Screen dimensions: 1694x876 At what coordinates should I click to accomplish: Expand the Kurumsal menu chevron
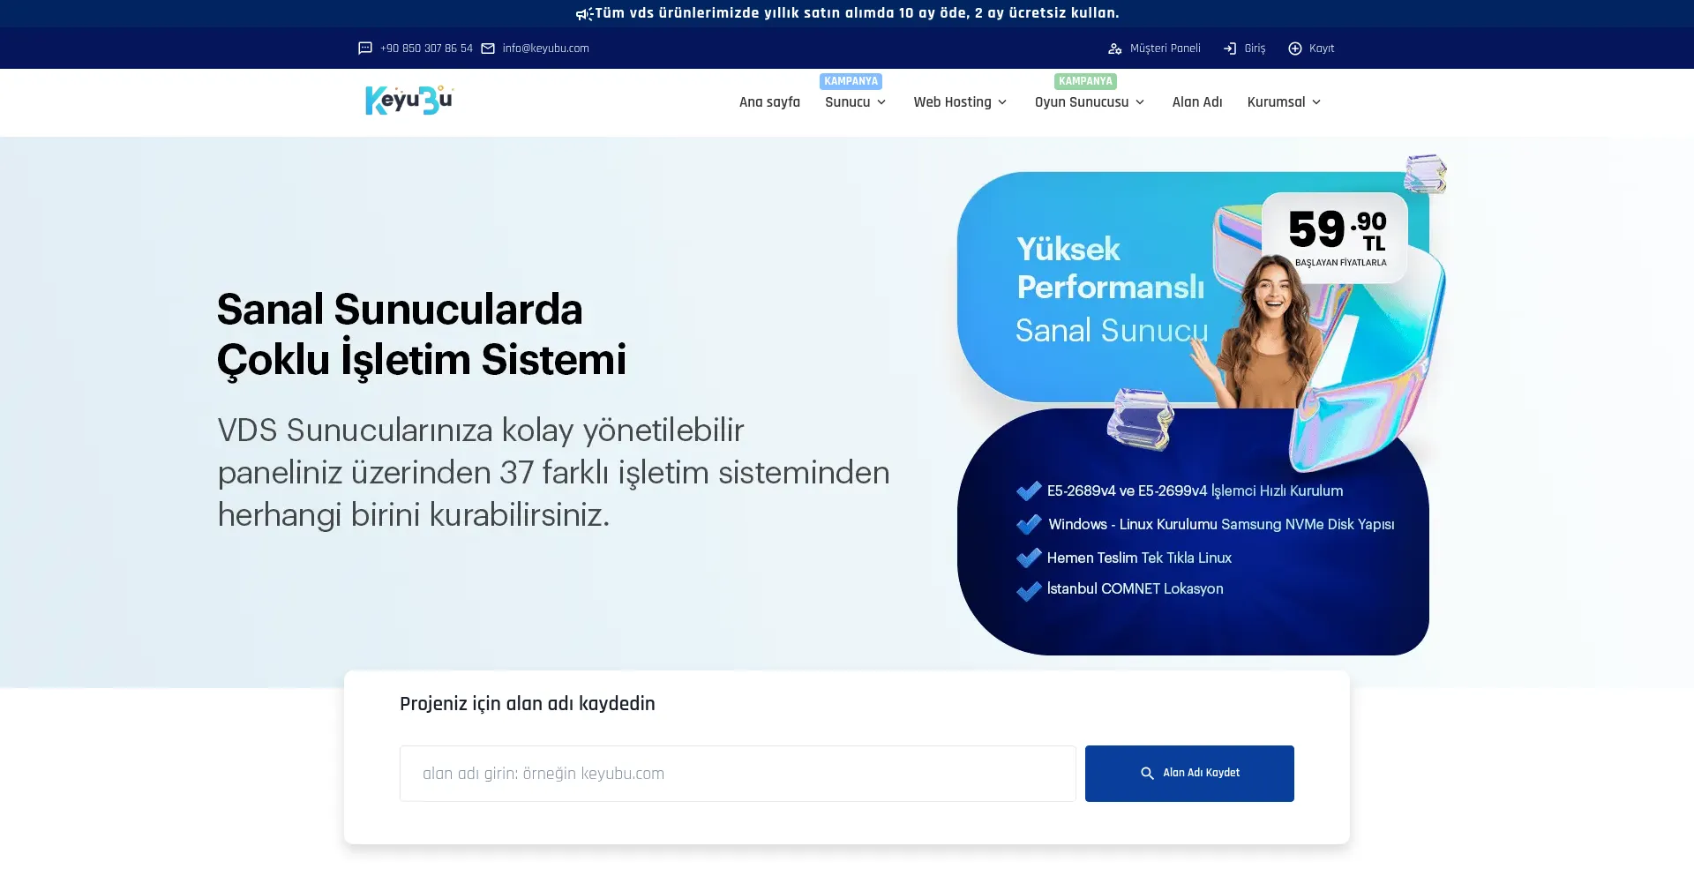[x=1316, y=102]
